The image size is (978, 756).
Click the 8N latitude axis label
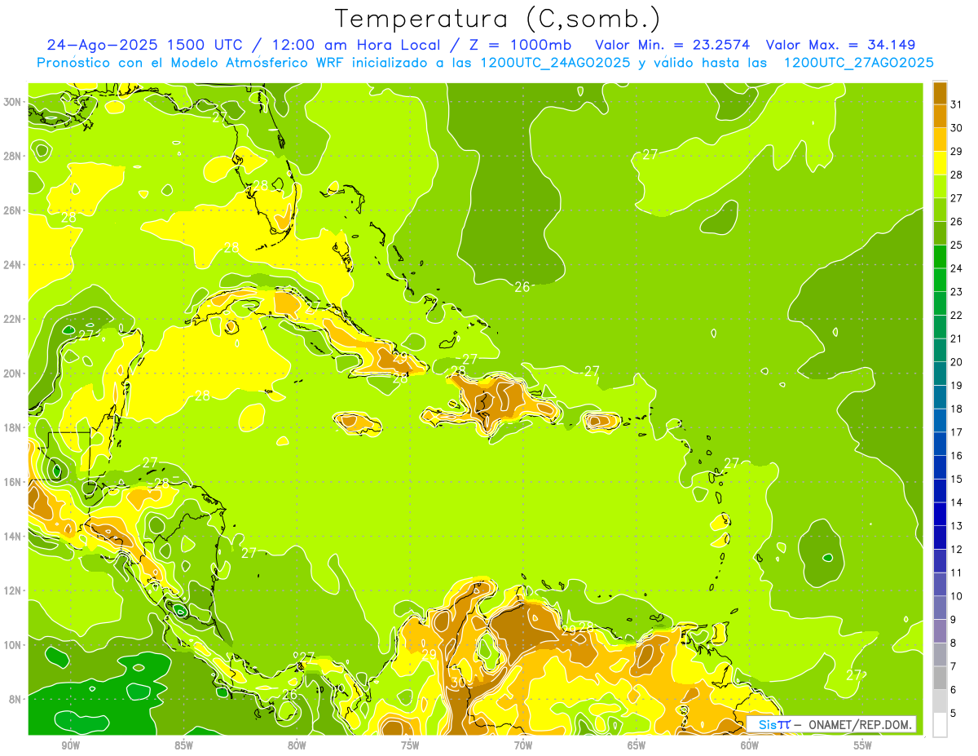coord(15,699)
